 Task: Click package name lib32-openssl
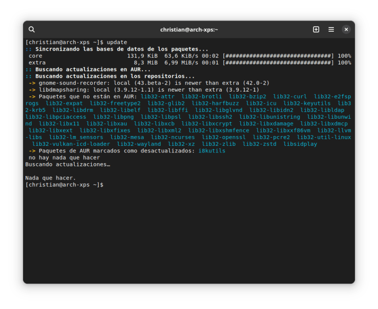point(224,137)
